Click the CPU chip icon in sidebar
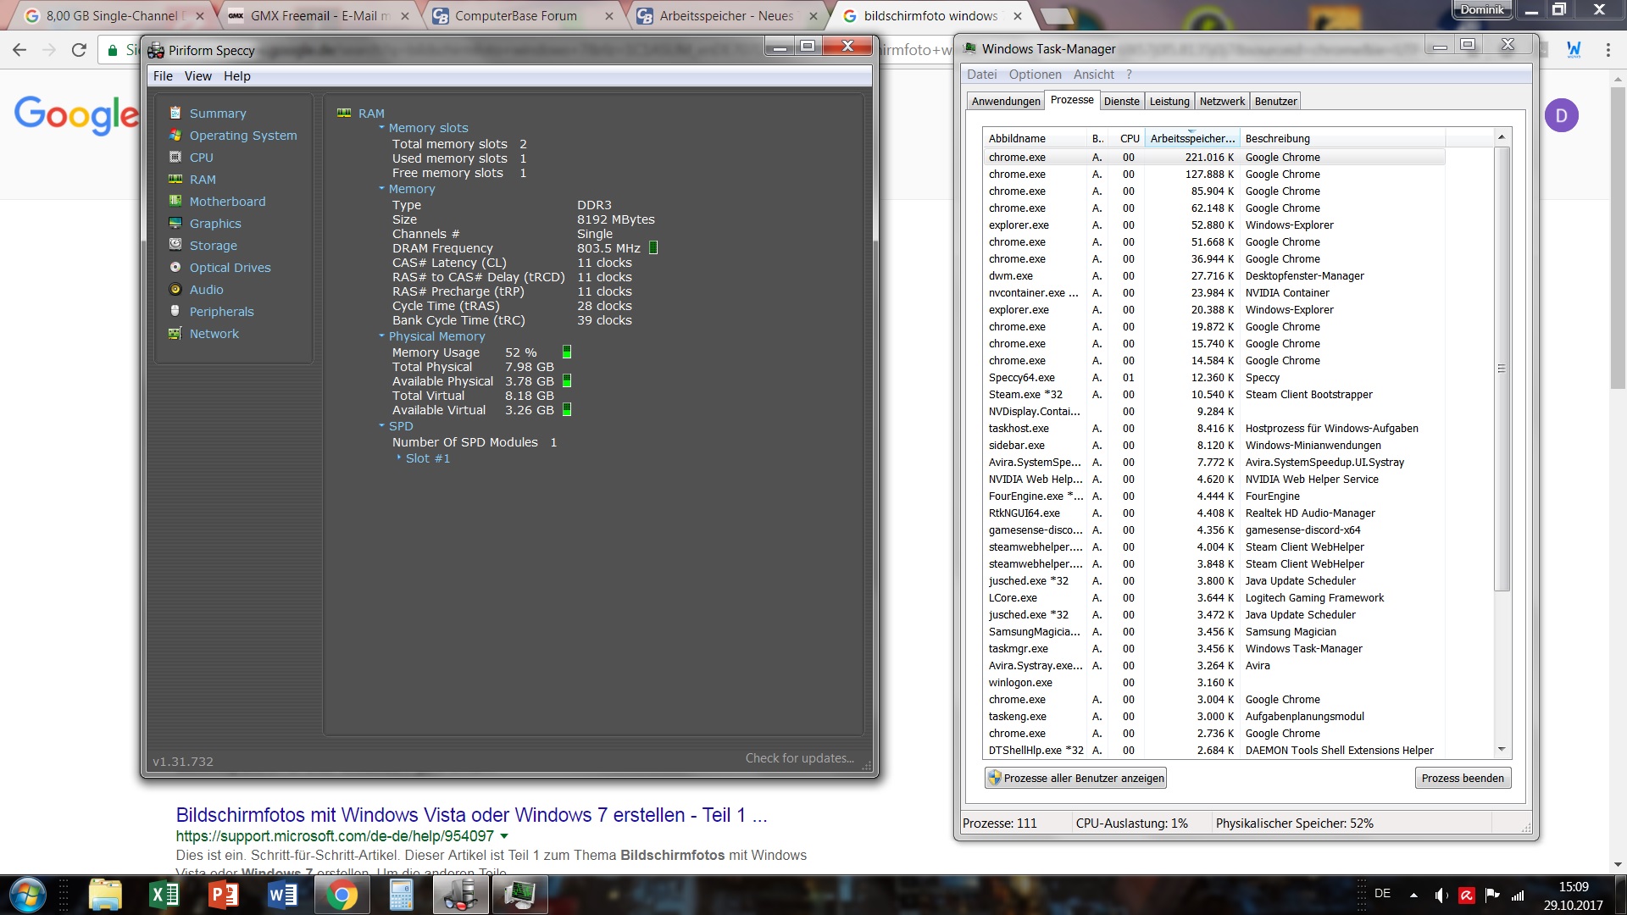 [175, 157]
